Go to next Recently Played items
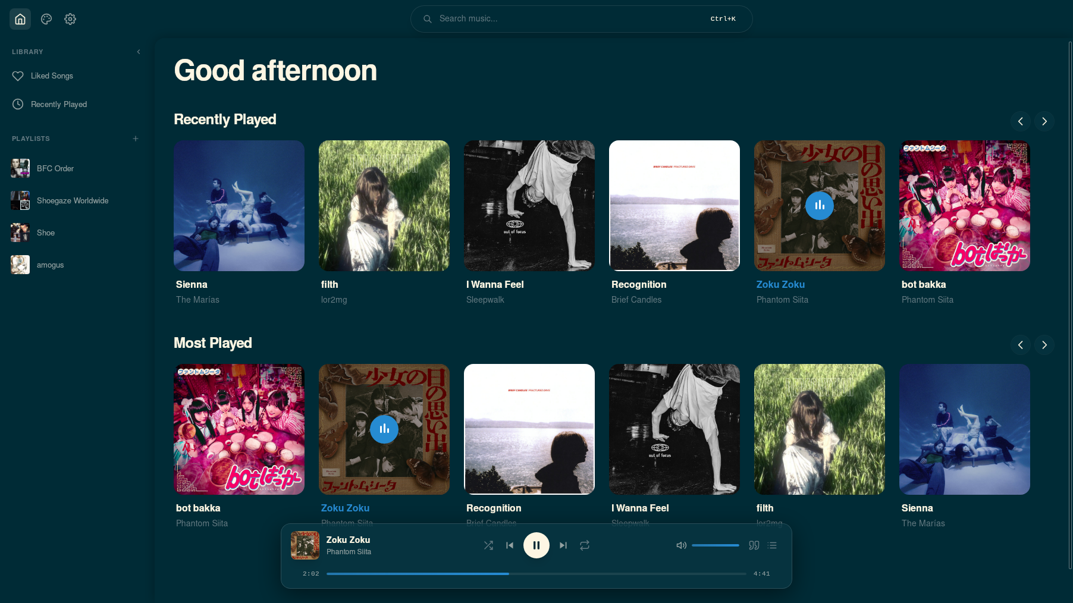Viewport: 1073px width, 603px height. click(1044, 121)
